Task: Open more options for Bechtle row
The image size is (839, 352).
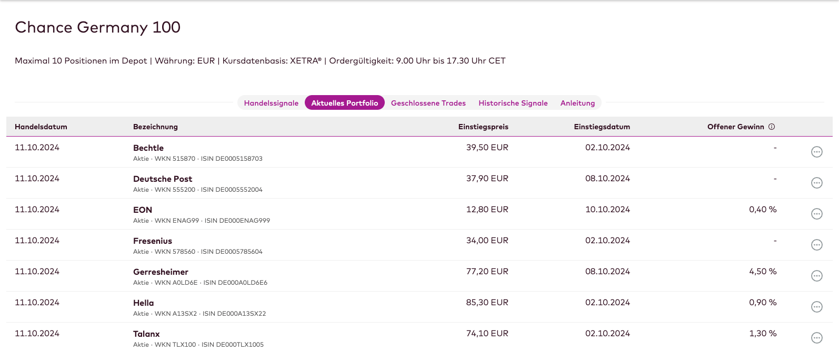Action: [817, 152]
